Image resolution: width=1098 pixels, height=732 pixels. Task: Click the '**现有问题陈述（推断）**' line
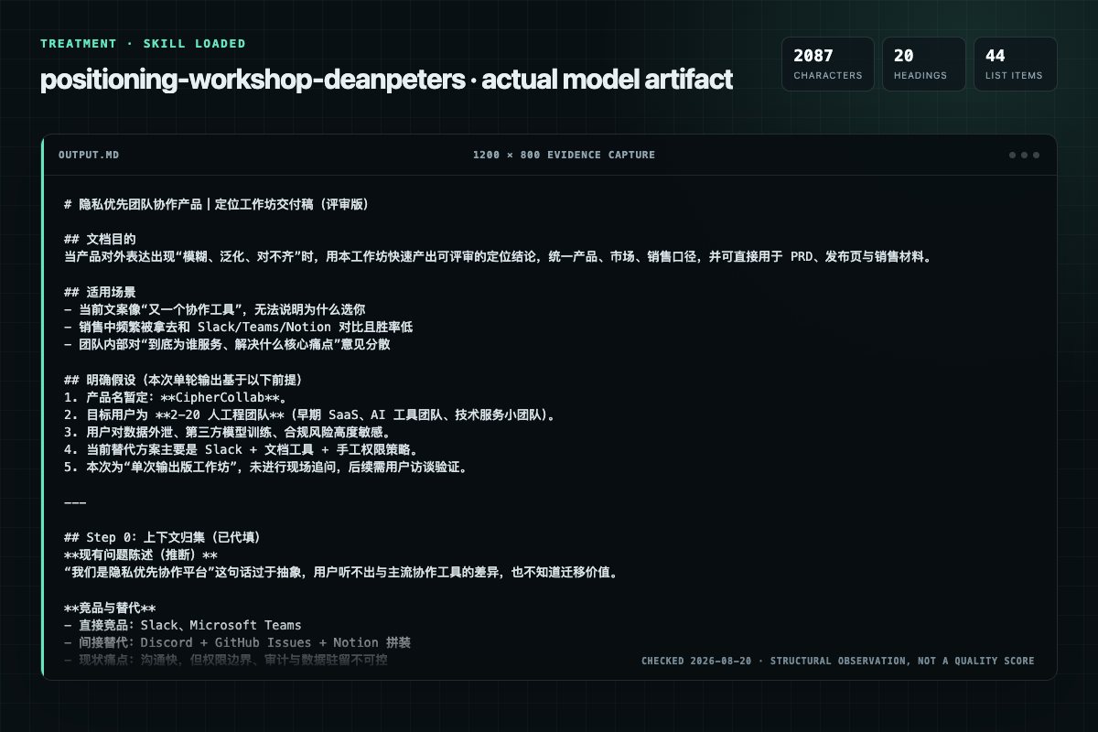point(140,555)
